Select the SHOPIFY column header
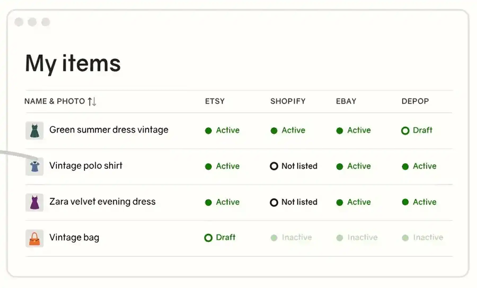The image size is (477, 288). [x=288, y=101]
